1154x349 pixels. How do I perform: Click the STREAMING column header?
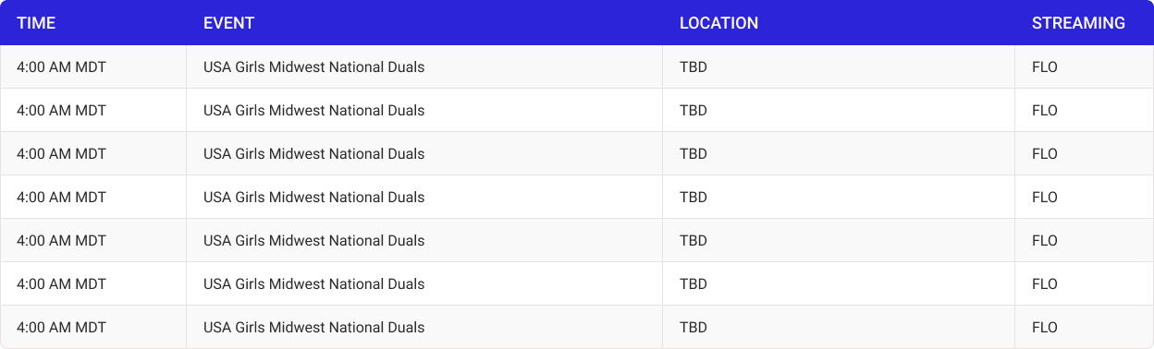(x=1078, y=23)
